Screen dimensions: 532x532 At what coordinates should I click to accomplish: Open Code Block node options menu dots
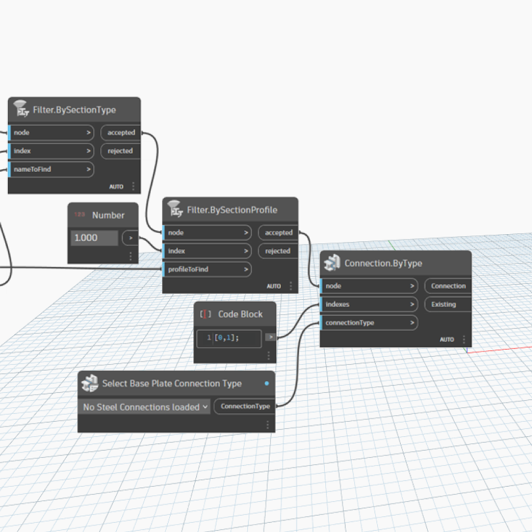(x=268, y=356)
